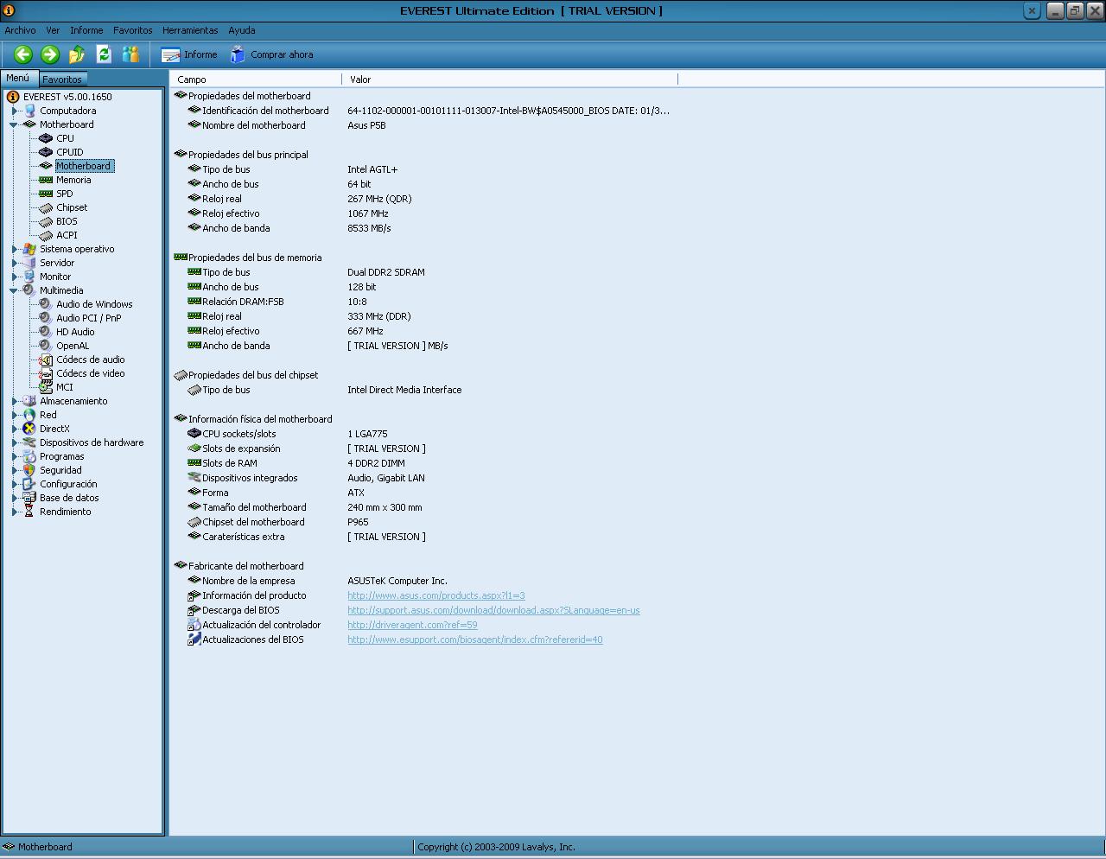Select the Chipset icon in tree
Image resolution: width=1106 pixels, height=859 pixels.
[46, 207]
